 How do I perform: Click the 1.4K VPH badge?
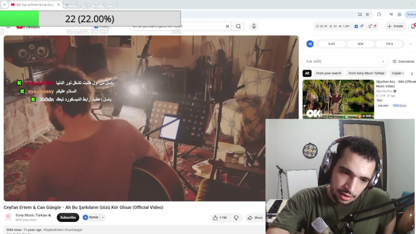pyautogui.click(x=383, y=106)
